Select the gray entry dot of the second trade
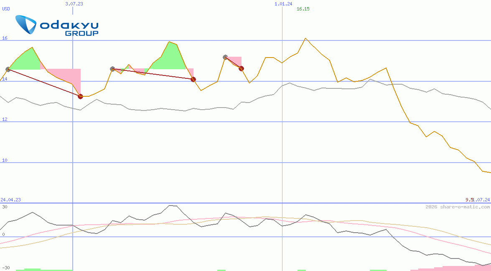 coord(112,69)
